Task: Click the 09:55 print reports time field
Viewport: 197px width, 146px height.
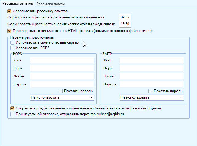Action: (125, 17)
